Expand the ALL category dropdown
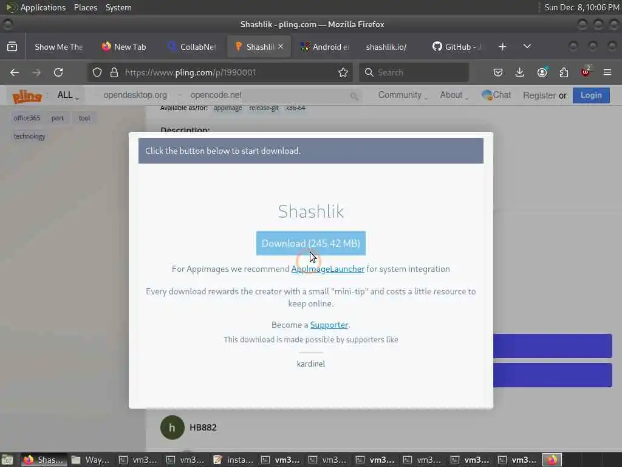The image size is (622, 467). [68, 95]
